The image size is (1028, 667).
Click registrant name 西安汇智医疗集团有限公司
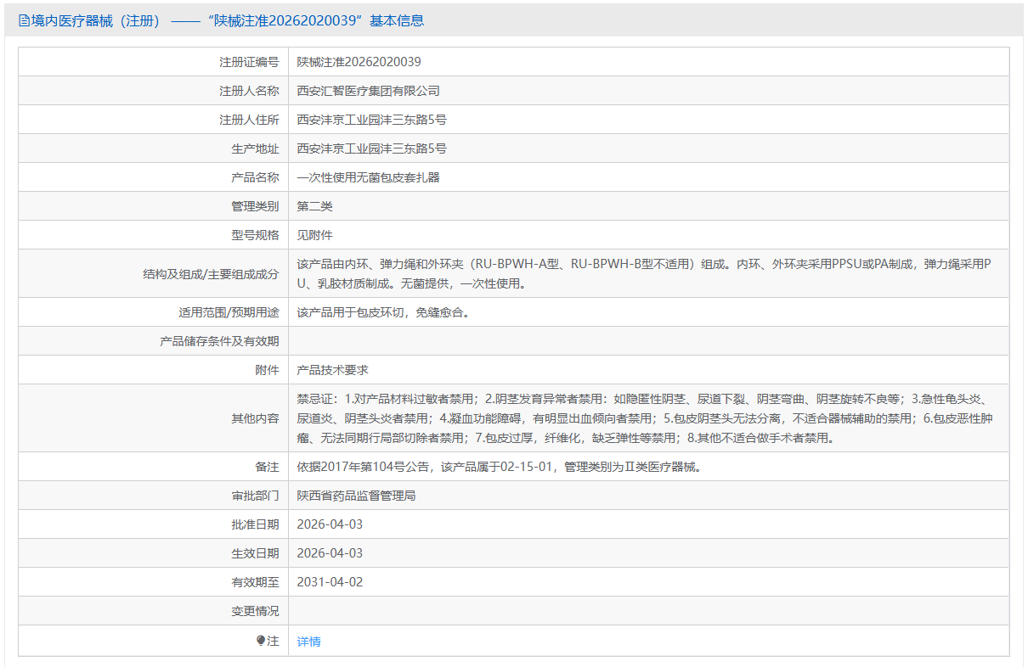[368, 91]
